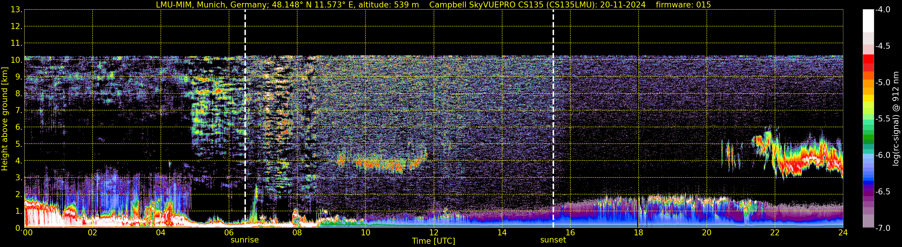Click the 'log(rc-signal) @ 912 nm' colorbar title
This screenshot has width=902, height=247.
pyautogui.click(x=896, y=119)
